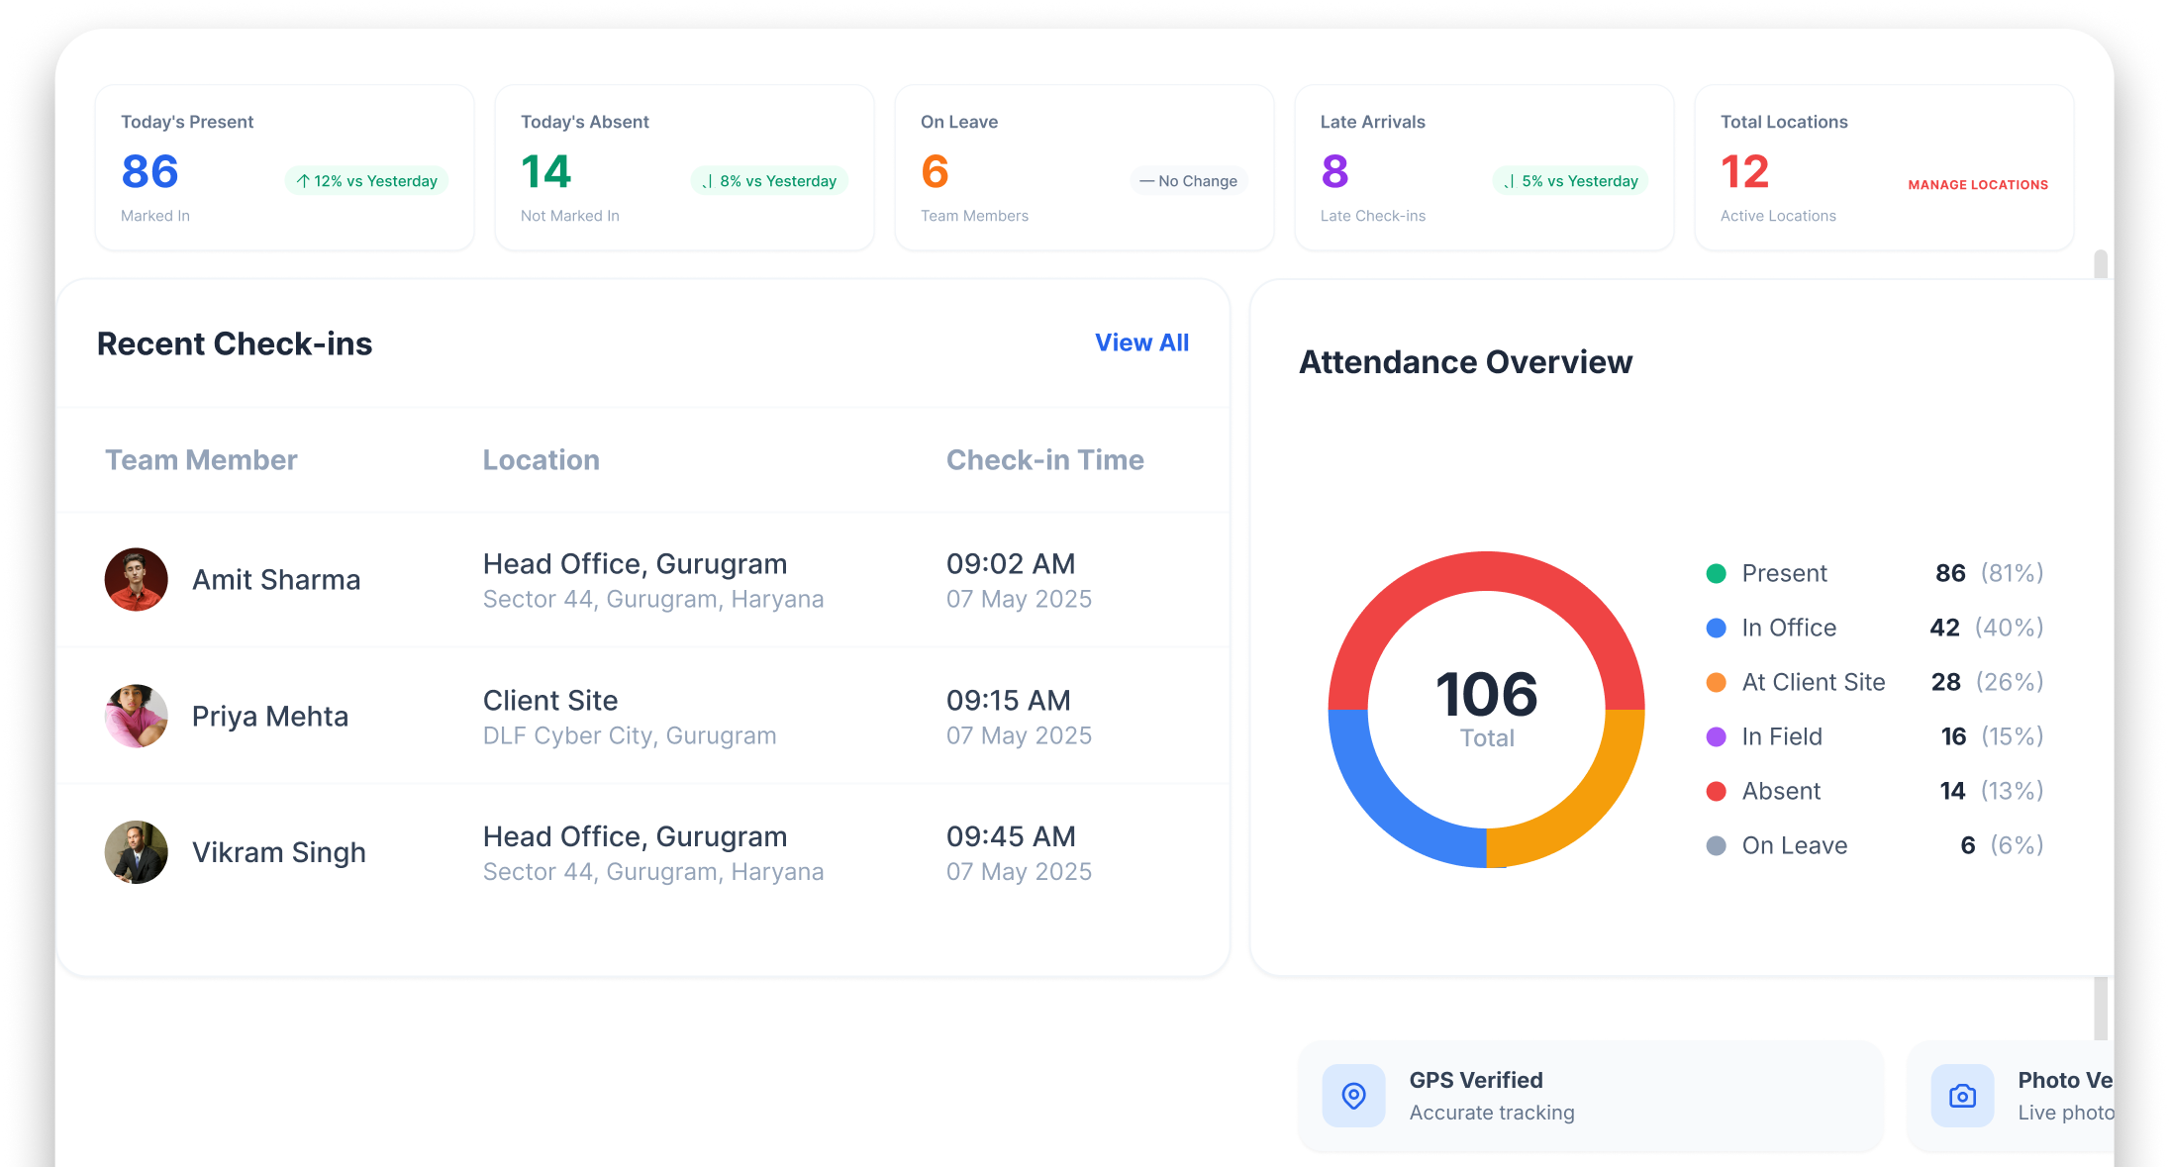Click the Total Locations count 12
This screenshot has width=2170, height=1167.
click(x=1745, y=172)
